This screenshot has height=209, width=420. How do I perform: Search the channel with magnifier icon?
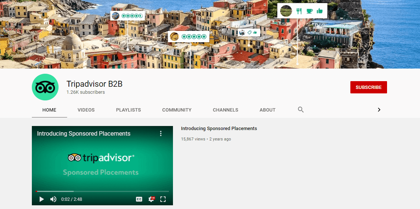(x=301, y=110)
